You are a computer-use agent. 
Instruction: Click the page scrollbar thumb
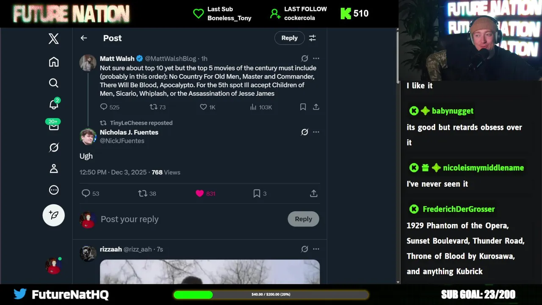coord(397,57)
